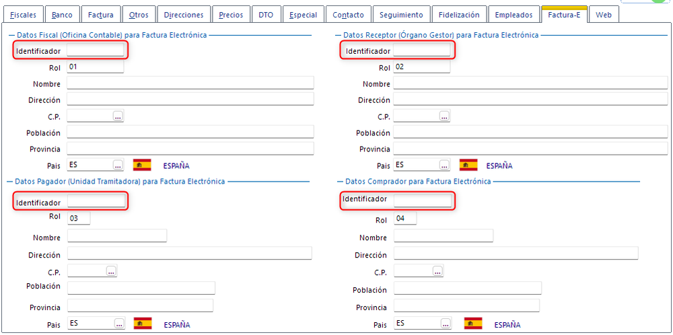
Task: Open Pais lookup in Datos Comprador section
Action: coord(446,323)
